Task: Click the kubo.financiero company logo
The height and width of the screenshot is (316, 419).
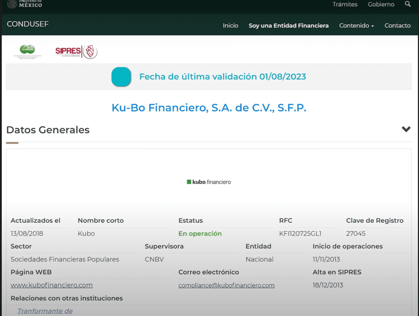Action: [209, 182]
